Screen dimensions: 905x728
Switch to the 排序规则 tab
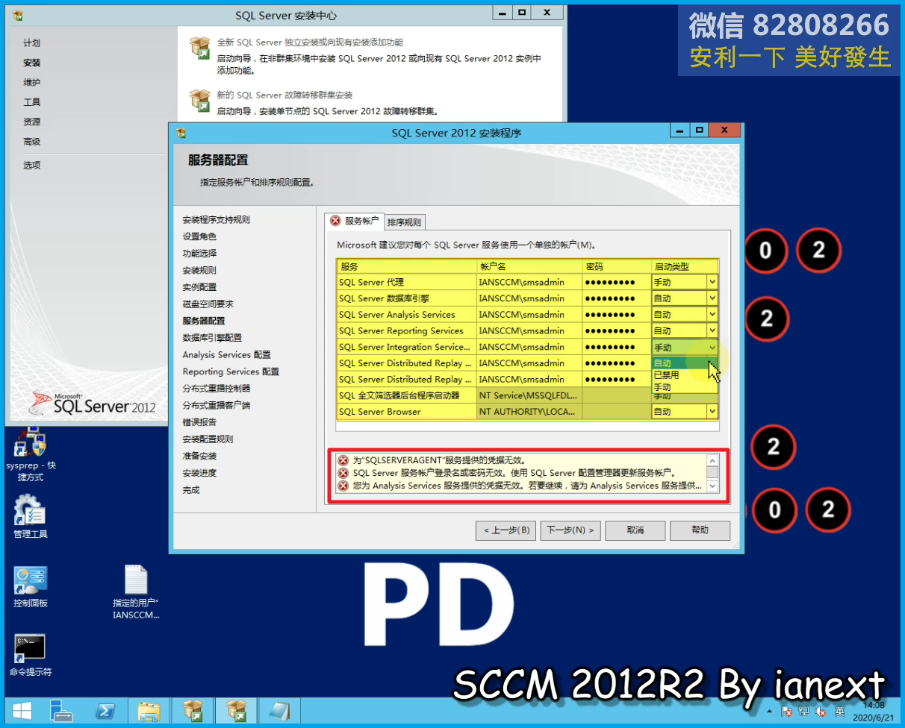tap(404, 222)
